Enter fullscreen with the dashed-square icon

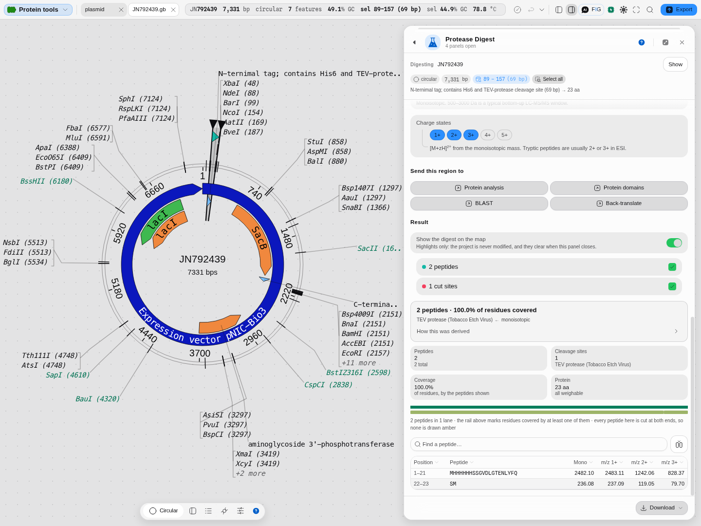[x=636, y=10]
